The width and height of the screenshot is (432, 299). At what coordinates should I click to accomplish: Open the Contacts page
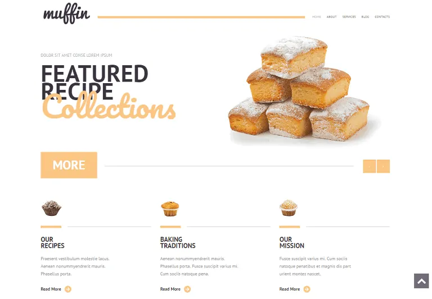point(382,17)
